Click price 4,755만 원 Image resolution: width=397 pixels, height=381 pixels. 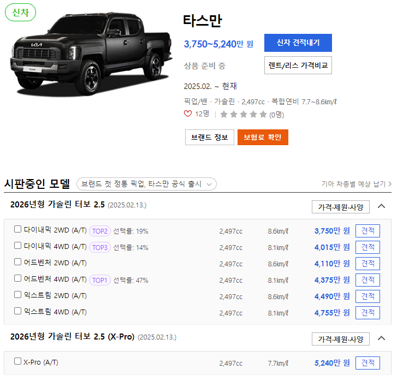pyautogui.click(x=332, y=313)
